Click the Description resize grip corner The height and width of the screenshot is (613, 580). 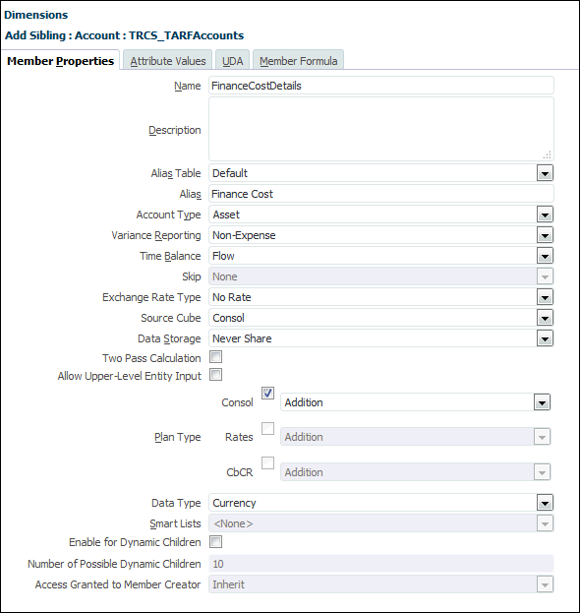tap(548, 154)
